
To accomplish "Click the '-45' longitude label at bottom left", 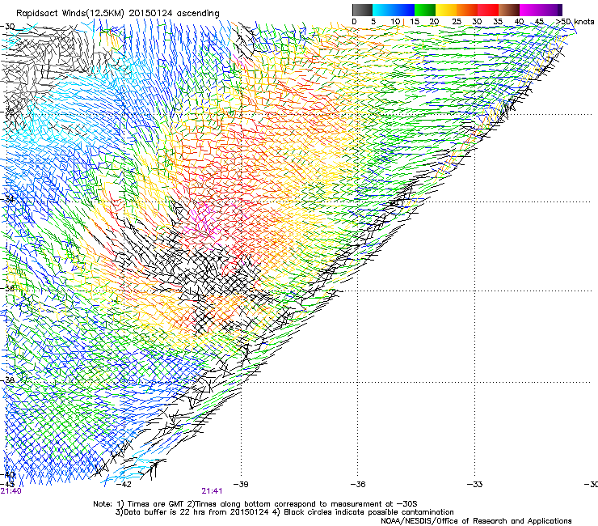I will tap(7, 484).
